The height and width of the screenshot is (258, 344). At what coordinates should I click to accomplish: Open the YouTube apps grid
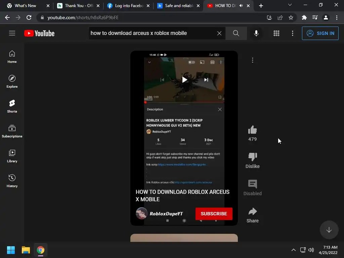coord(276,33)
